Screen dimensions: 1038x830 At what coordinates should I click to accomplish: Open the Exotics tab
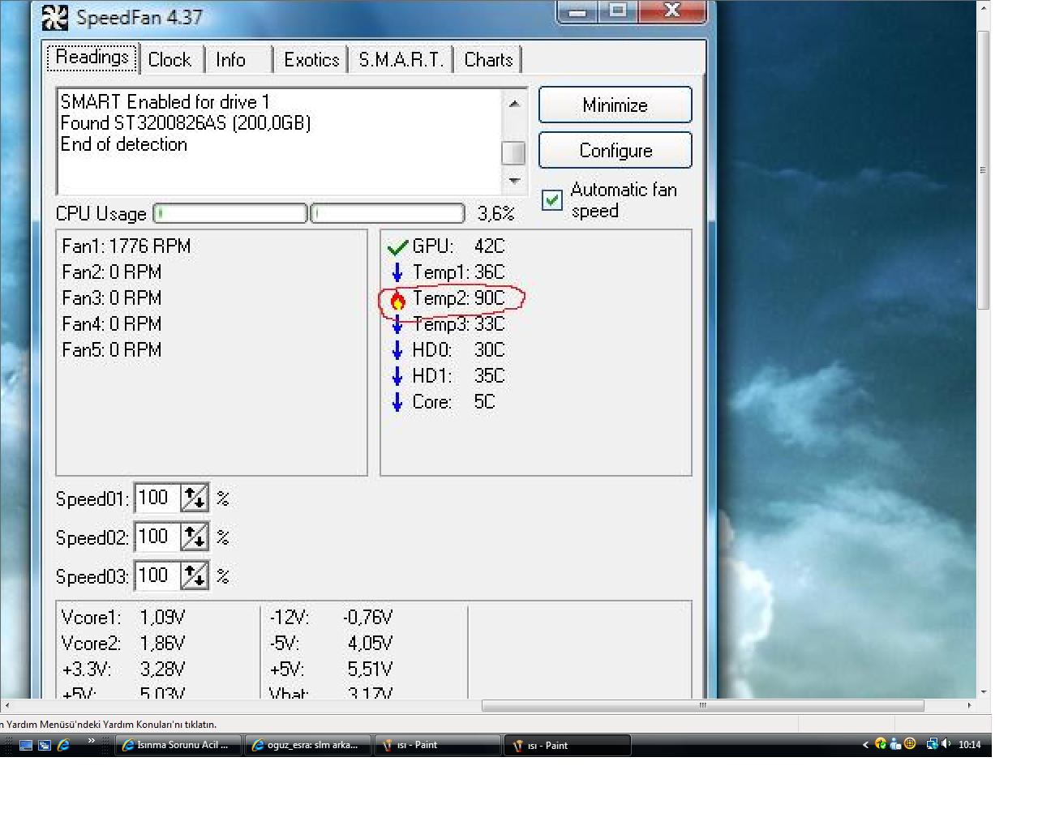[x=311, y=60]
